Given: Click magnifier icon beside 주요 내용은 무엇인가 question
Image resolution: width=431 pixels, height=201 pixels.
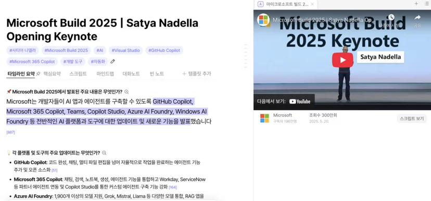Looking at the screenshot, I should coord(126,92).
